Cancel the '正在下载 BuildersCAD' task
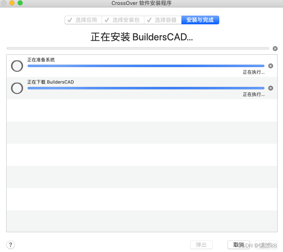Viewport: 283px width, 252px height. [x=271, y=88]
